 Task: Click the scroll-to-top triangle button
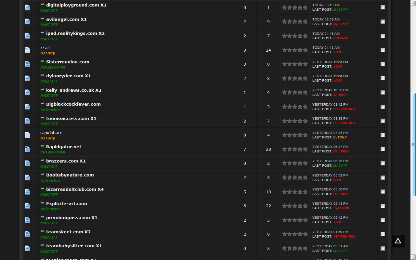(398, 241)
